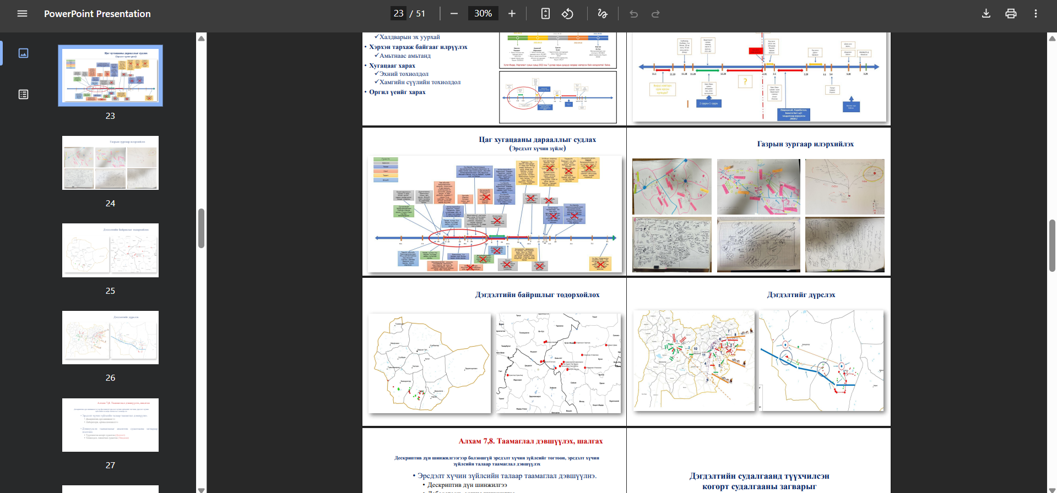Screen dimensions: 1057x493
Task: Show the thumbnails view in sidebar
Action: point(23,53)
